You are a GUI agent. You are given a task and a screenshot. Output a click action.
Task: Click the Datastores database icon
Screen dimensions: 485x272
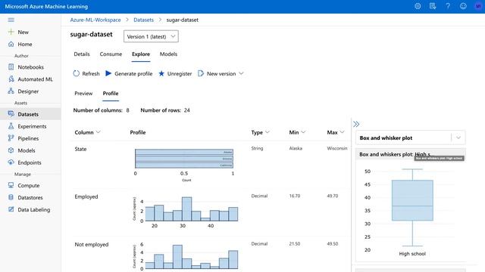pos(11,197)
